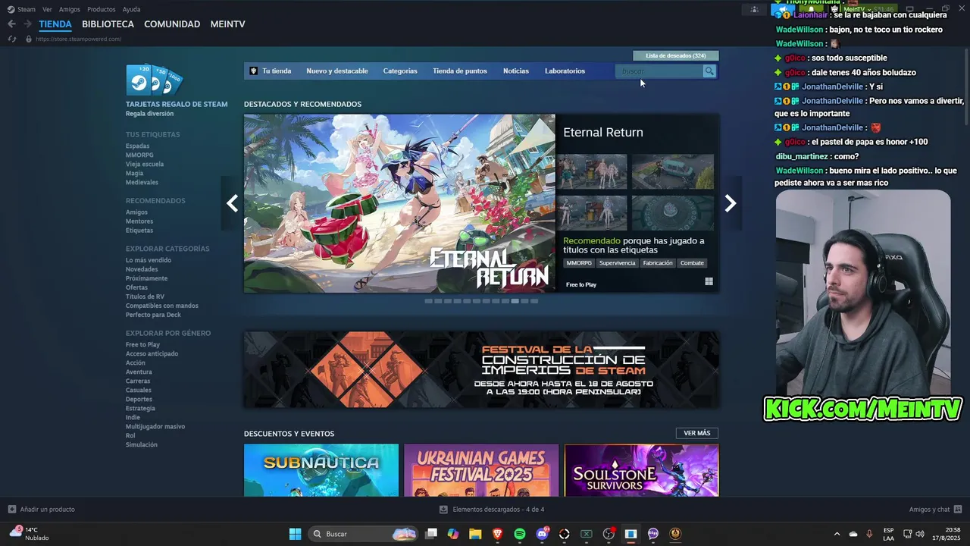The width and height of the screenshot is (970, 546).
Task: Click the store URL address field
Action: pyautogui.click(x=79, y=39)
